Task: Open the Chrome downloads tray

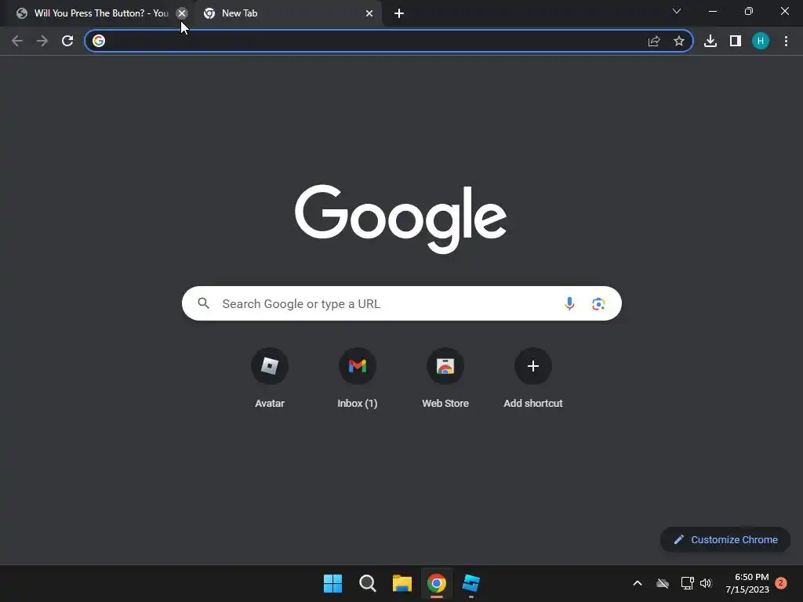Action: click(710, 41)
